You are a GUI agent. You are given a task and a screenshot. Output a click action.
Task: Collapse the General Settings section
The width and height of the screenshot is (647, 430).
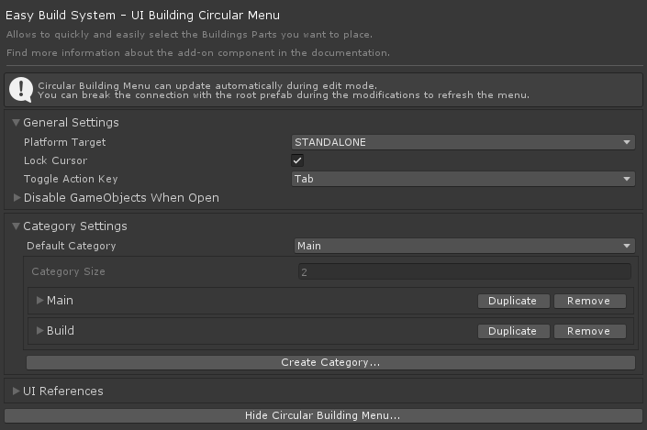[17, 123]
